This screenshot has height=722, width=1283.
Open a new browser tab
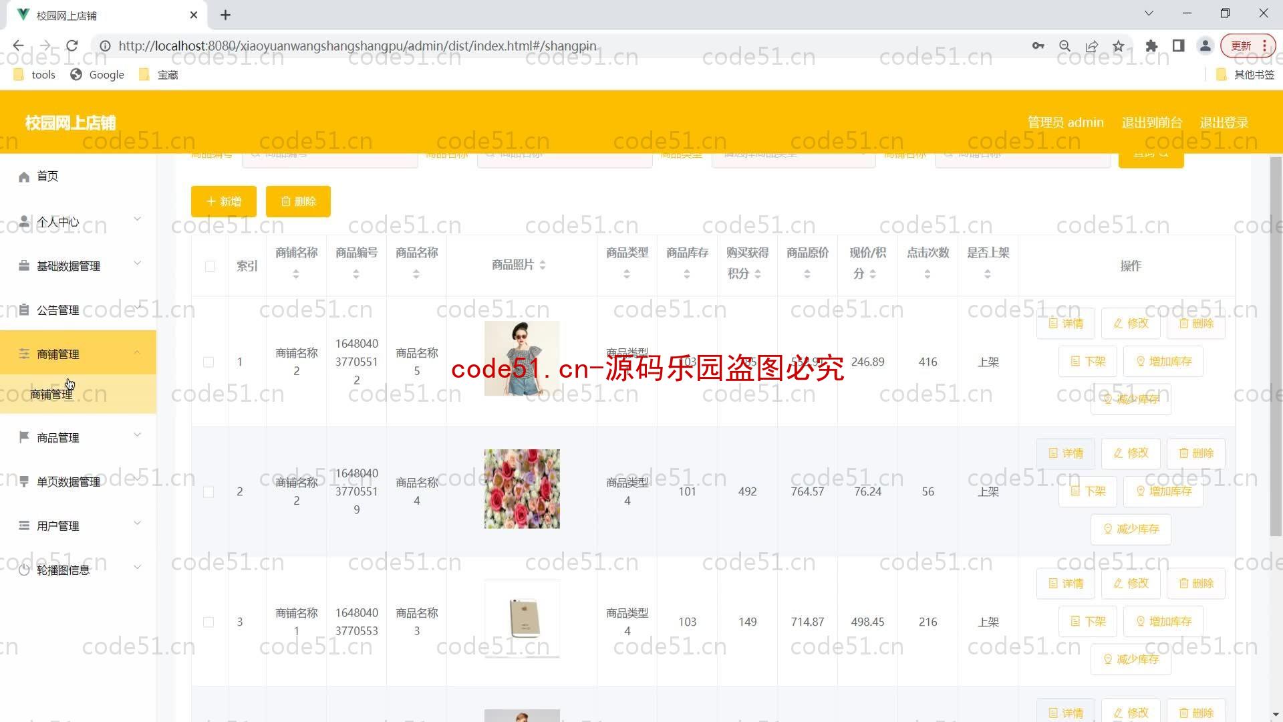(x=226, y=15)
